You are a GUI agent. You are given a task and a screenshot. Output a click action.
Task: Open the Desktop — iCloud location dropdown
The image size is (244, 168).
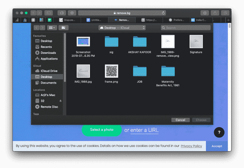(122, 28)
